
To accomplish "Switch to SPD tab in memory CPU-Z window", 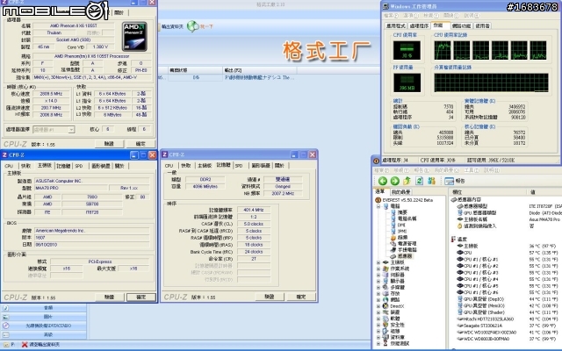I will tap(239, 166).
